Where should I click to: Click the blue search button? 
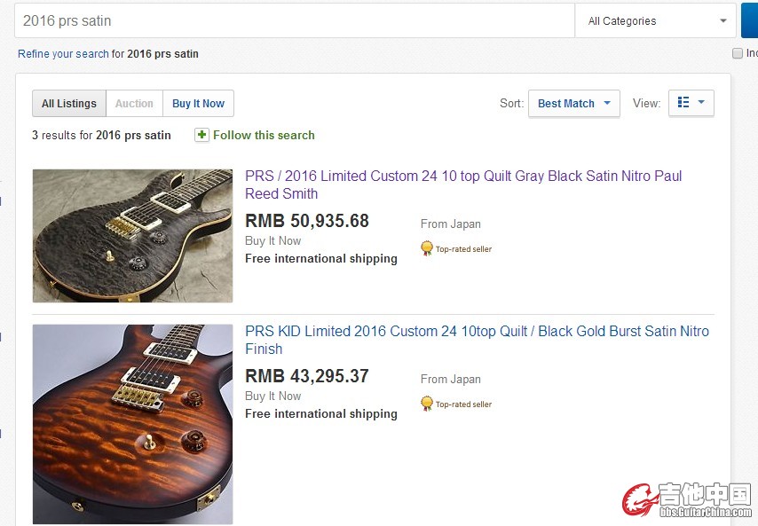[x=749, y=20]
